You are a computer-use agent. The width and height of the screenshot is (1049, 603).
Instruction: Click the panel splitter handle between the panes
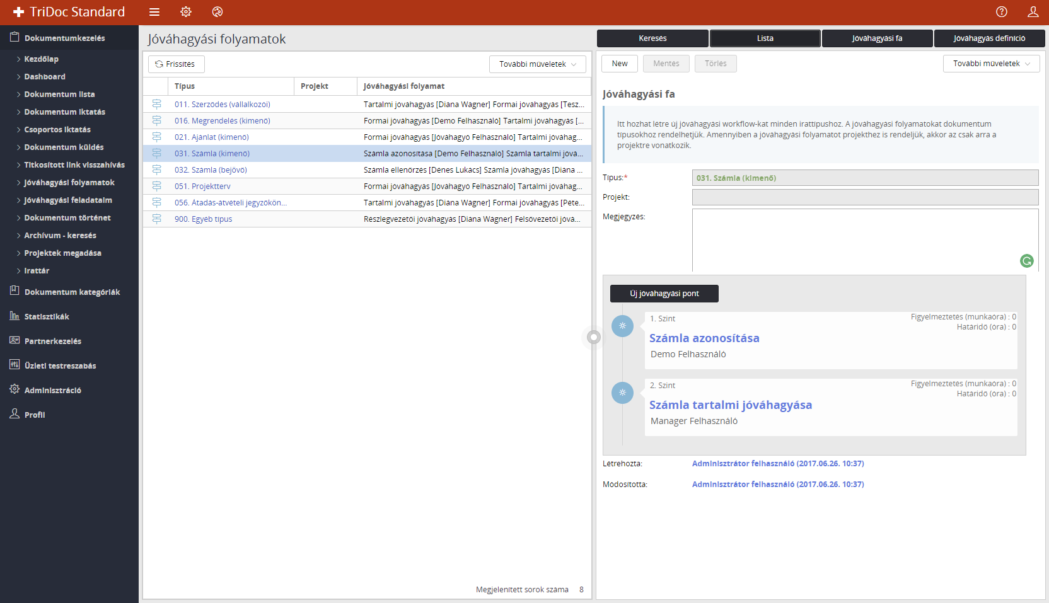point(593,337)
